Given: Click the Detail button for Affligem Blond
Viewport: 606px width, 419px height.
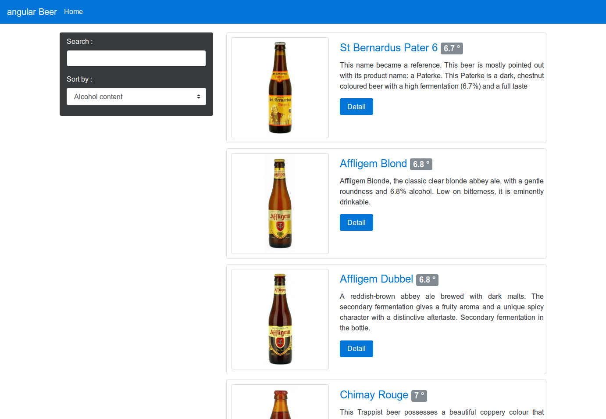Looking at the screenshot, I should 356,222.
